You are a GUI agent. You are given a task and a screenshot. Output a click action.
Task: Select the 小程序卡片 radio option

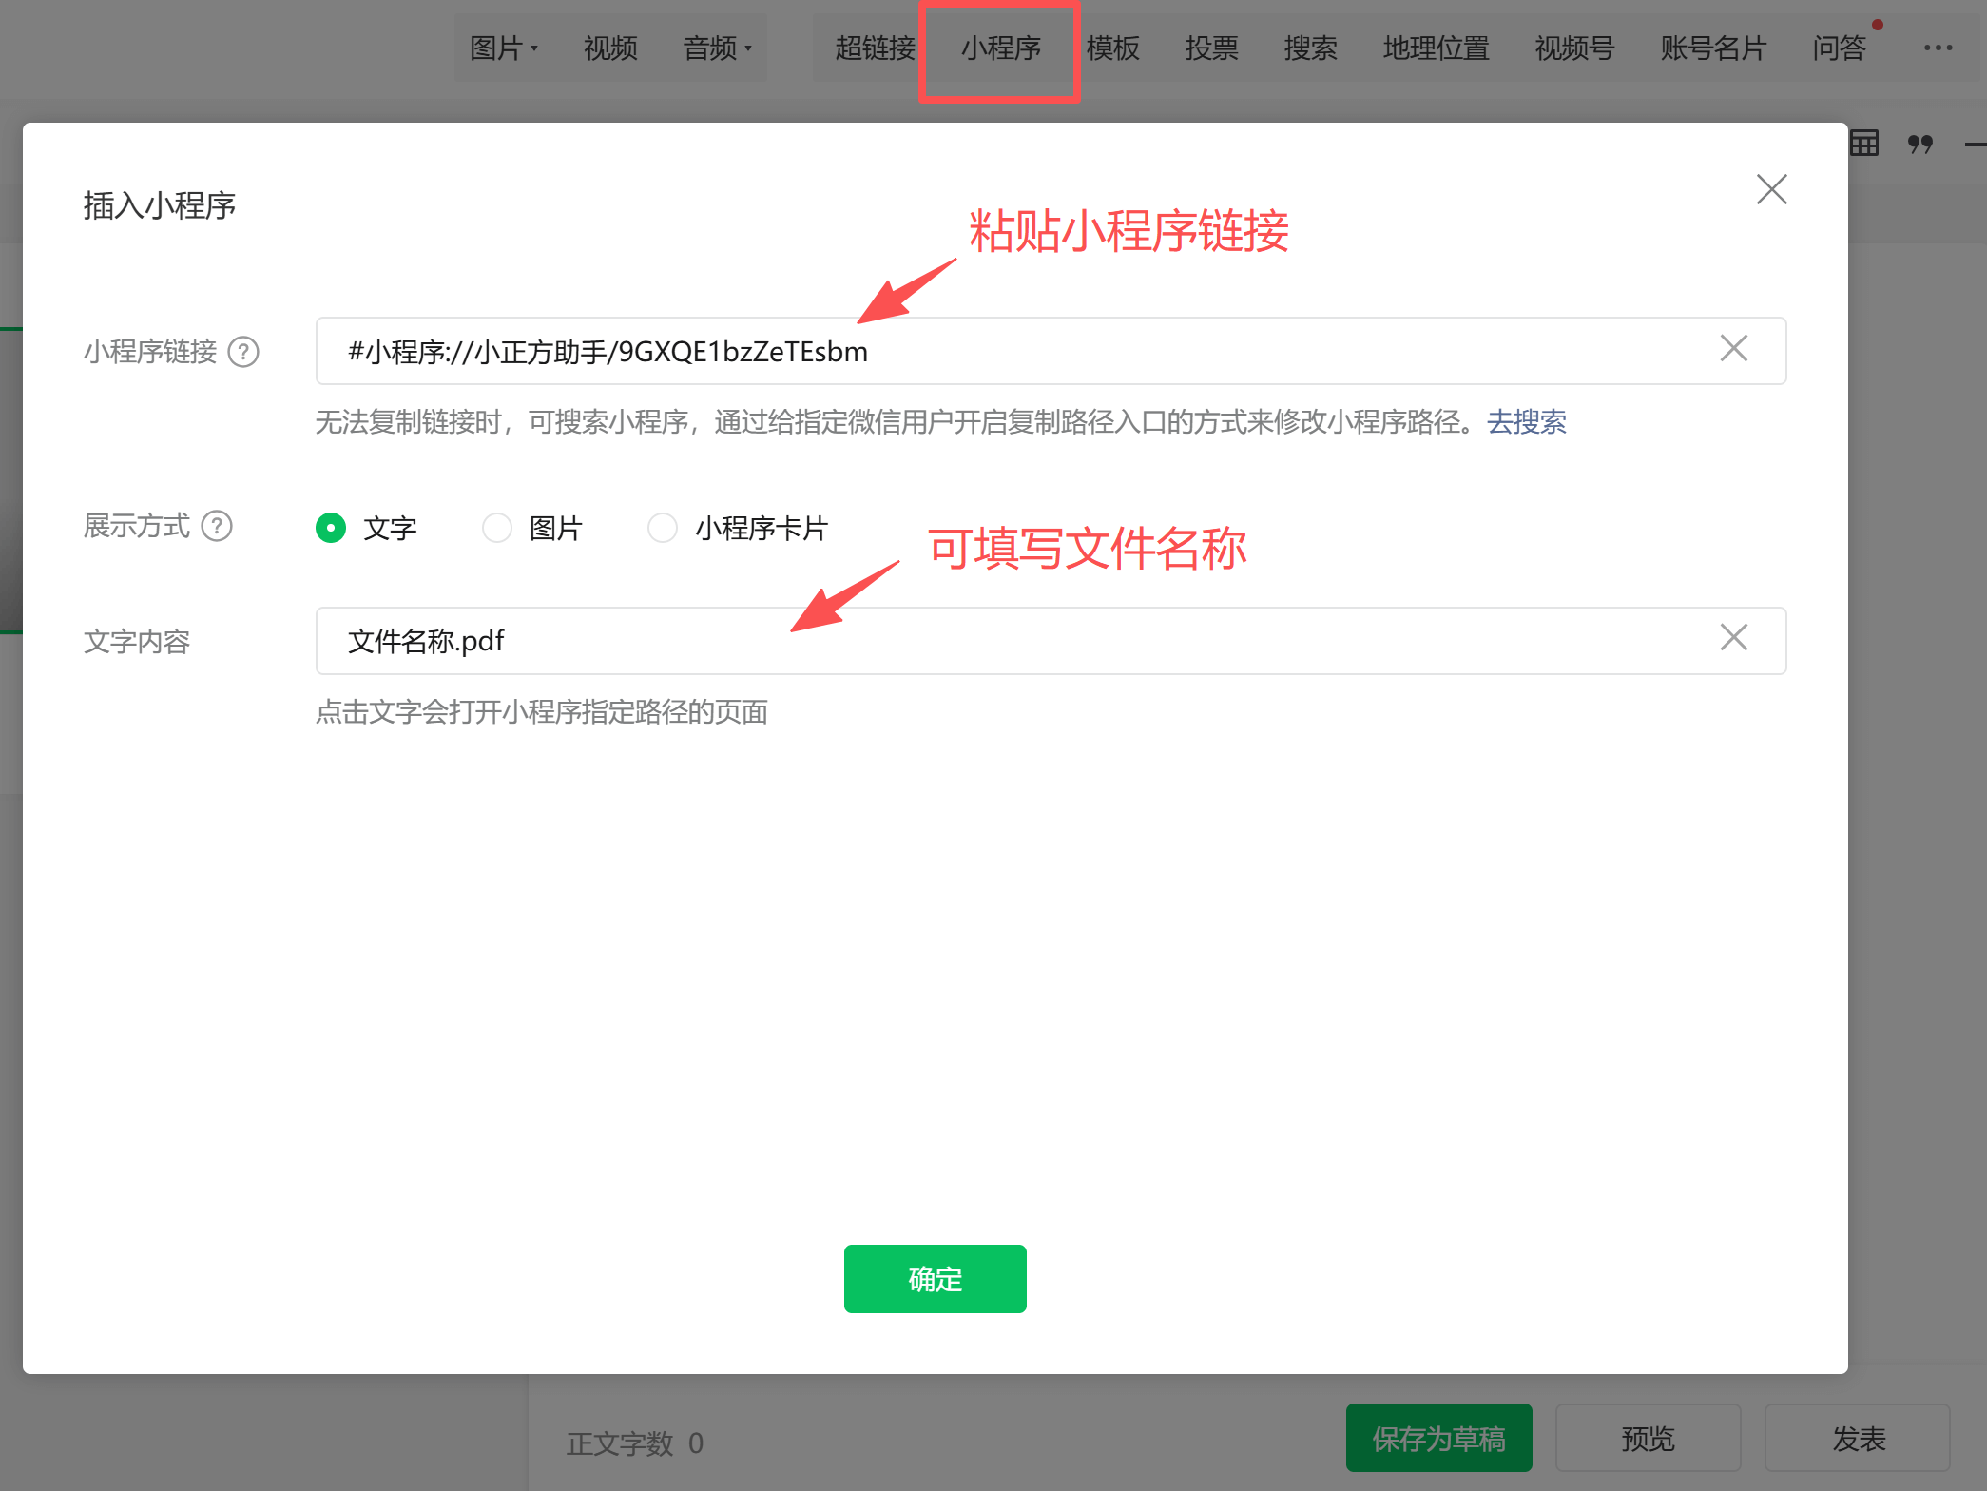coord(663,528)
